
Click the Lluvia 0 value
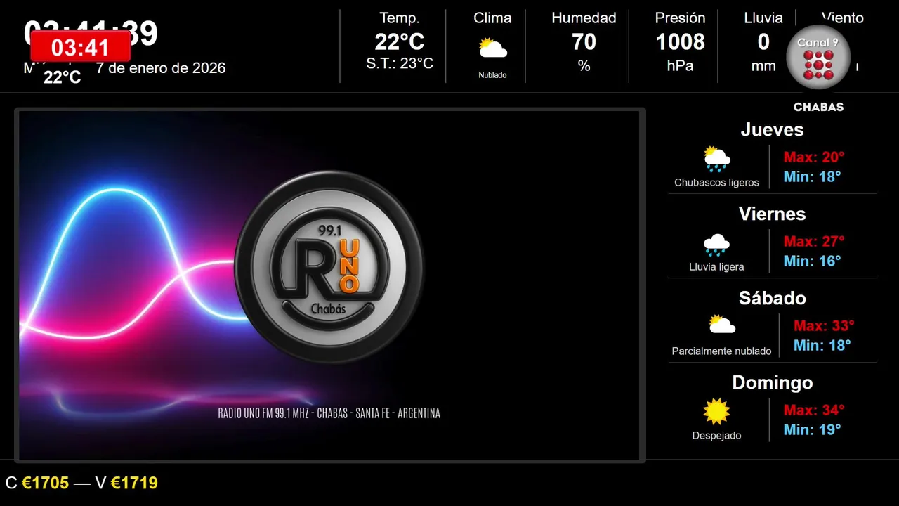[x=763, y=42]
